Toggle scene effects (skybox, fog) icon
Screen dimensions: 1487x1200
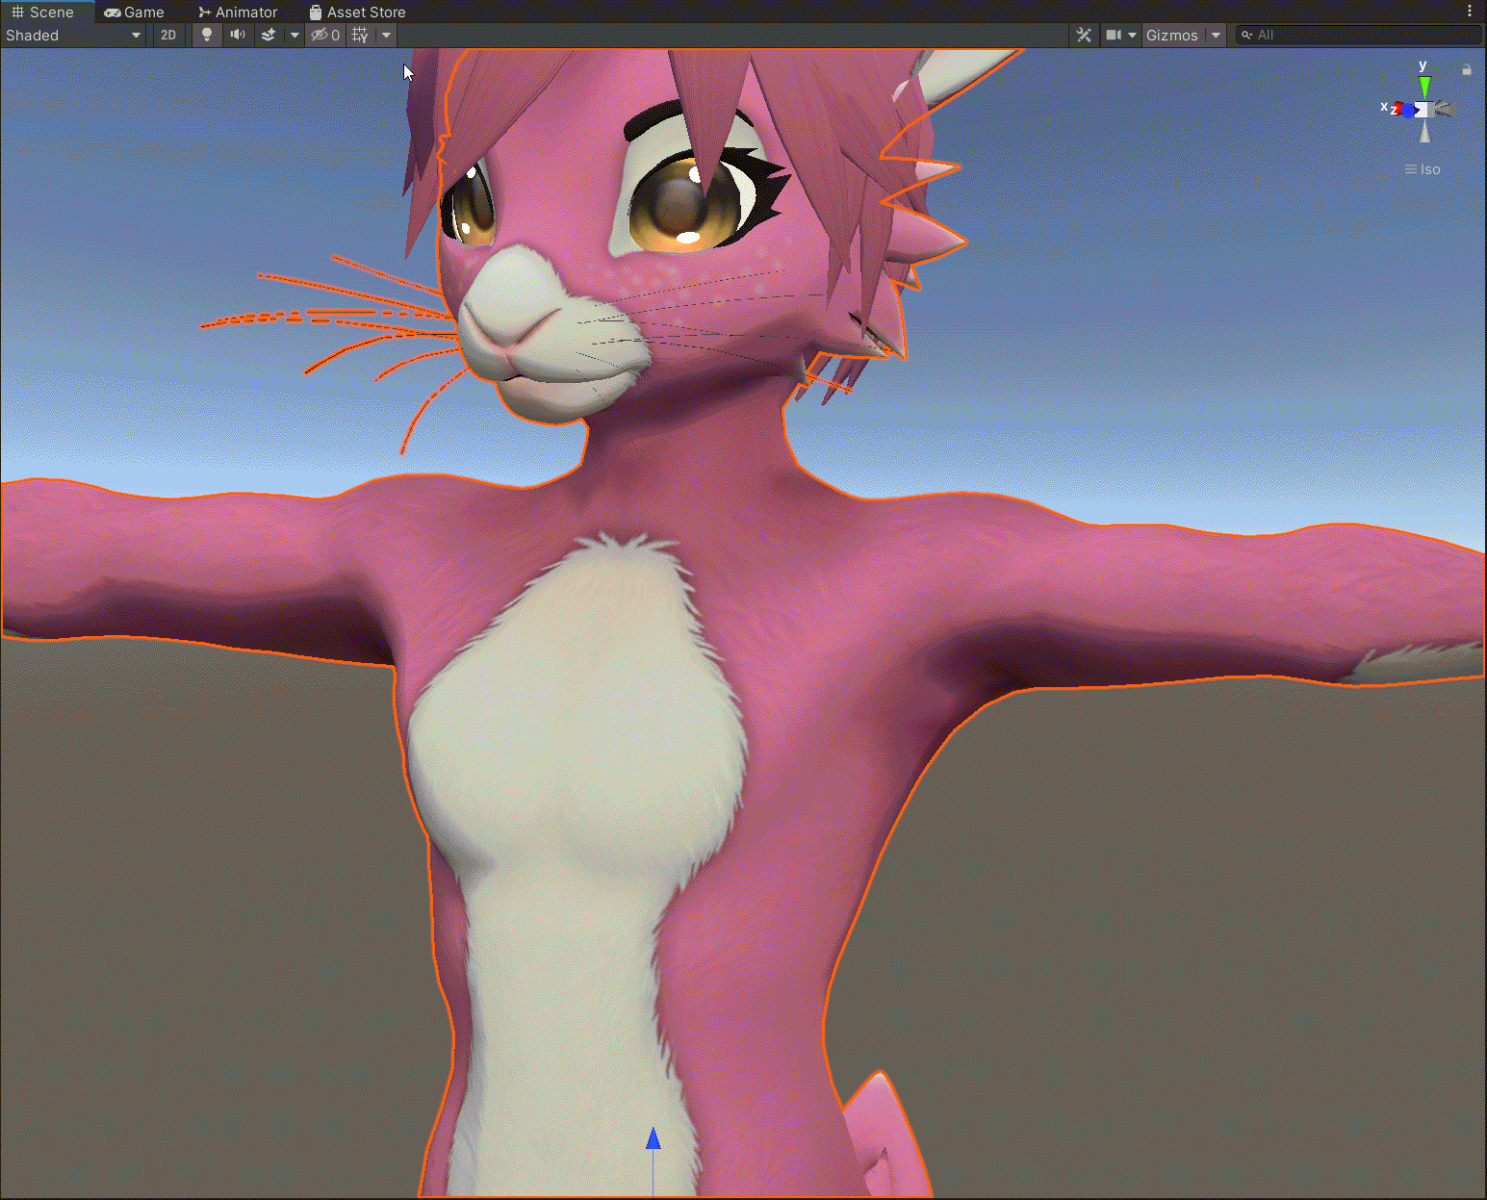(x=269, y=36)
